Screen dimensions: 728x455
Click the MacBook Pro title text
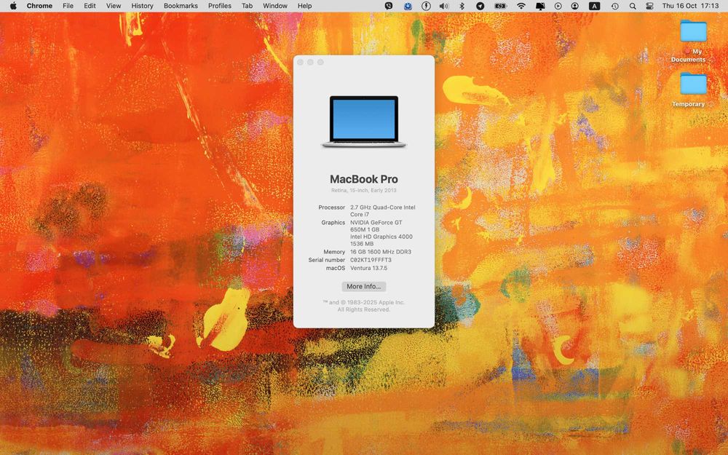(x=363, y=179)
